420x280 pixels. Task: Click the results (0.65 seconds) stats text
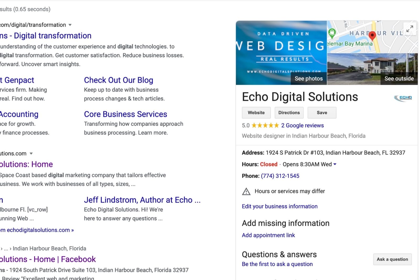coord(25,9)
